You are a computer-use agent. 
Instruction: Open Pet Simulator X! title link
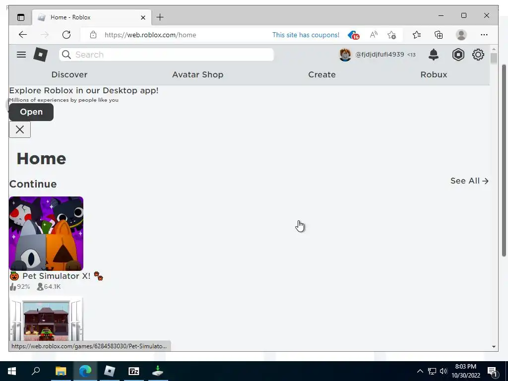click(57, 276)
